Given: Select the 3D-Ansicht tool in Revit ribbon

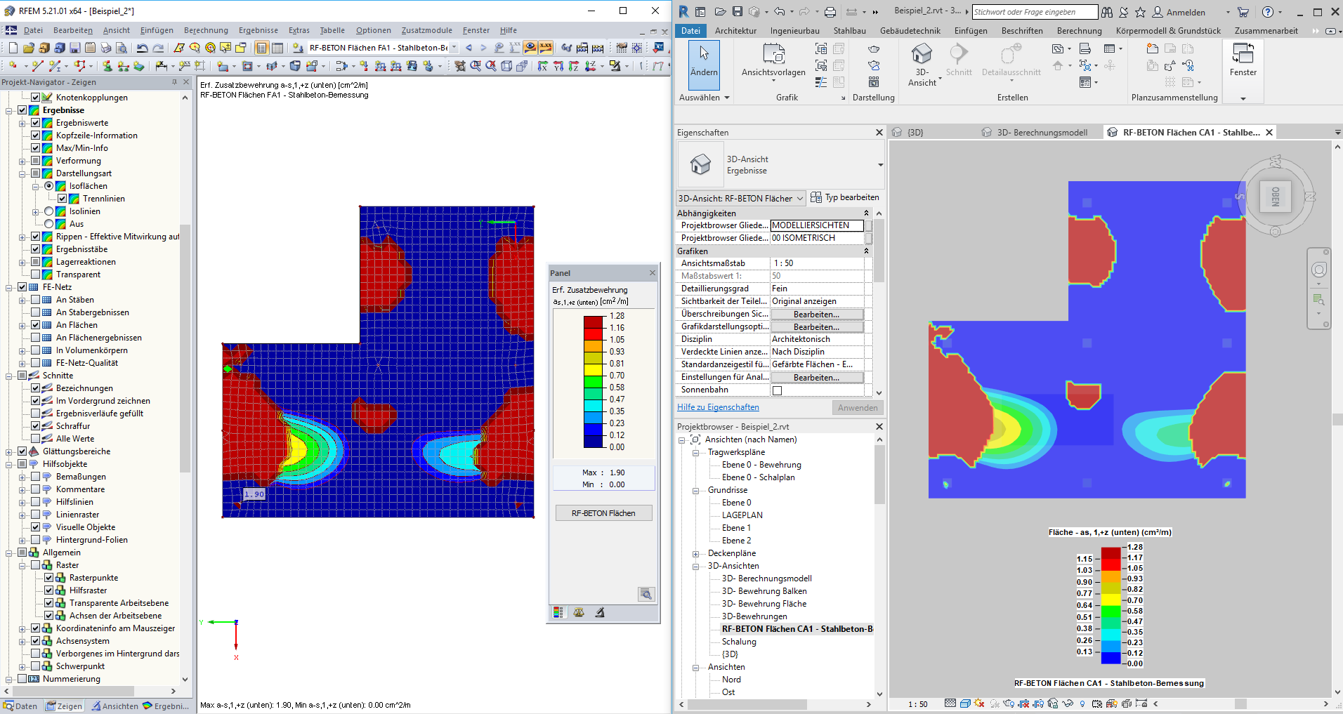Looking at the screenshot, I should [922, 62].
